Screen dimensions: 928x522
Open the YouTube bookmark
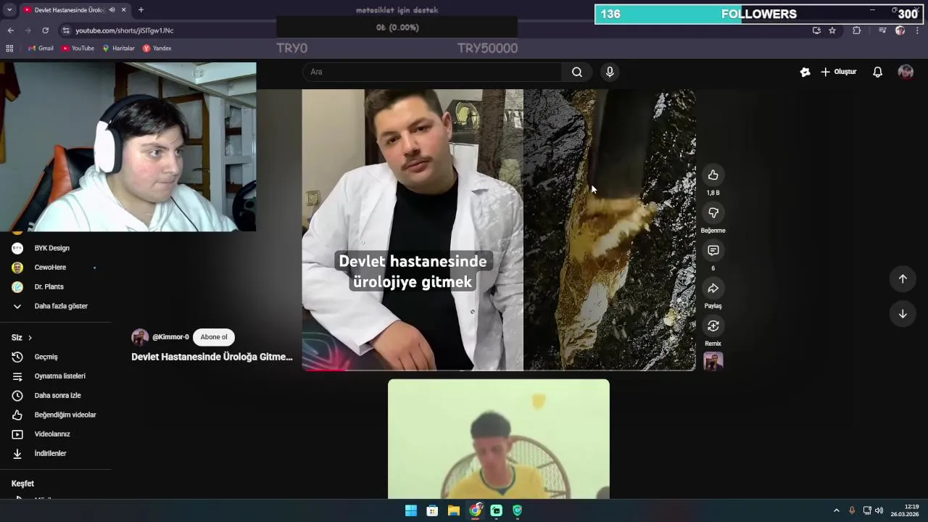click(78, 49)
